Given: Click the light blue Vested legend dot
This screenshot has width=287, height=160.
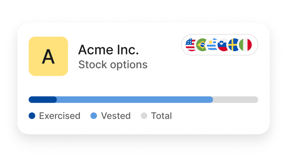Looking at the screenshot, I should click(94, 116).
